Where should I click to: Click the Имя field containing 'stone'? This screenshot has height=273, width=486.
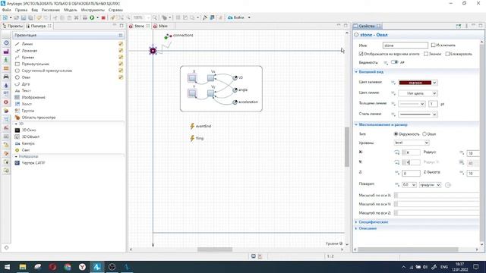(x=405, y=45)
